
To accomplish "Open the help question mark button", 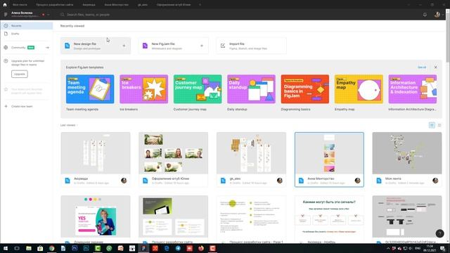I will pyautogui.click(x=439, y=233).
